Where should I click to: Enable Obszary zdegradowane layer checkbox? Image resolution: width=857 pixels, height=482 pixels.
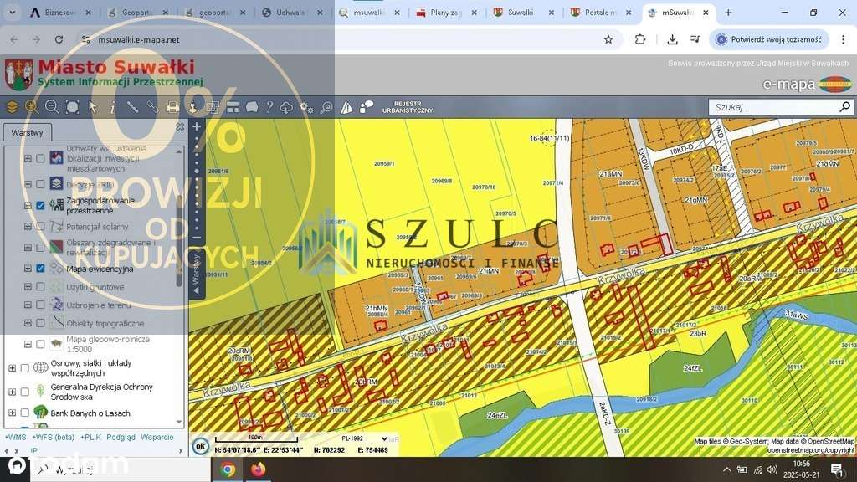40,248
